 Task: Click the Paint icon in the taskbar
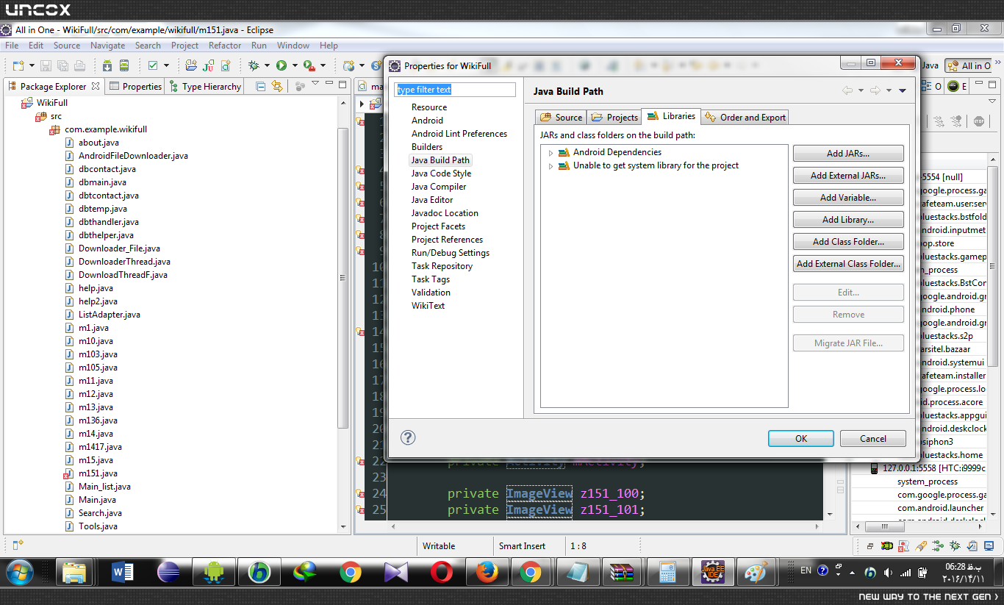click(756, 572)
